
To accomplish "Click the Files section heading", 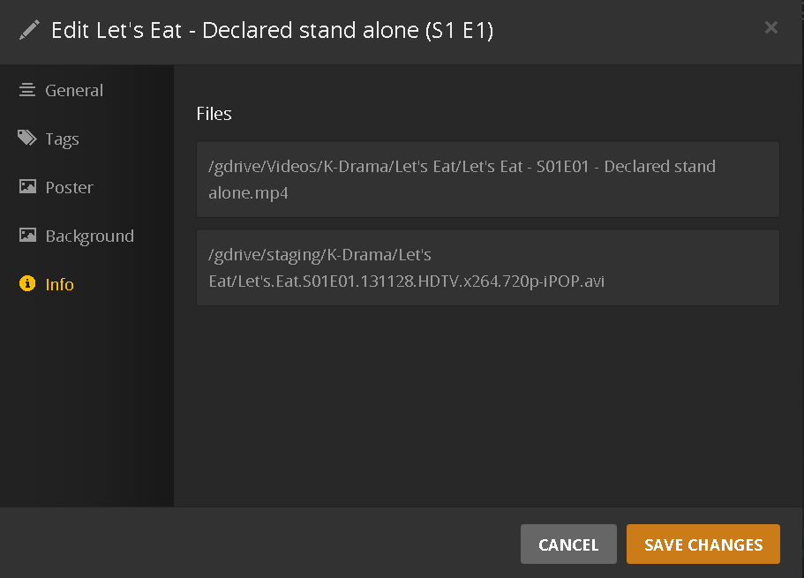I will coord(214,114).
